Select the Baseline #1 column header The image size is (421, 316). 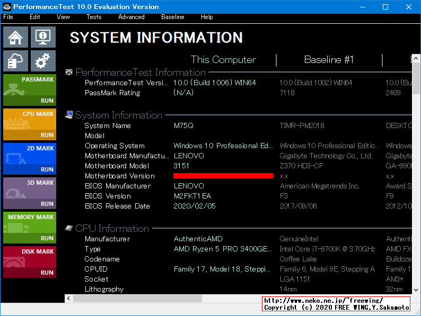point(329,59)
